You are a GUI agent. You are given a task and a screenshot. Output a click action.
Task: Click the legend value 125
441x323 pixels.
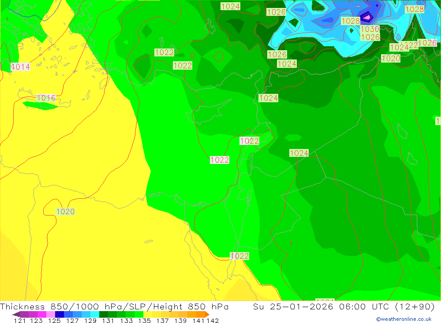54,320
